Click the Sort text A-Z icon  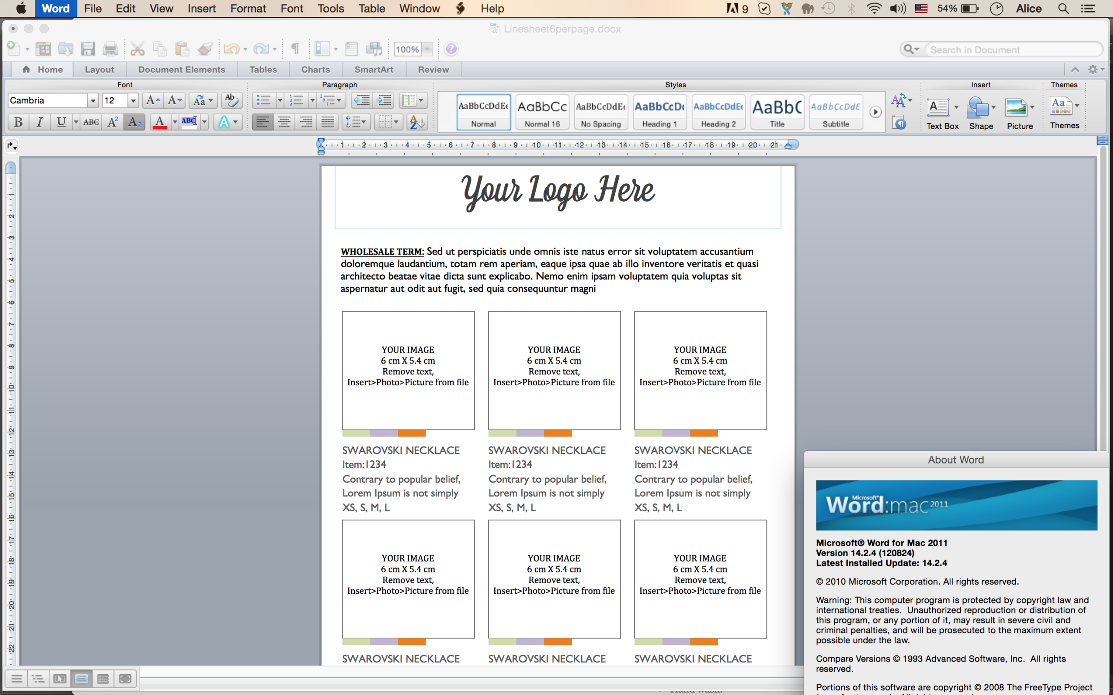(417, 122)
